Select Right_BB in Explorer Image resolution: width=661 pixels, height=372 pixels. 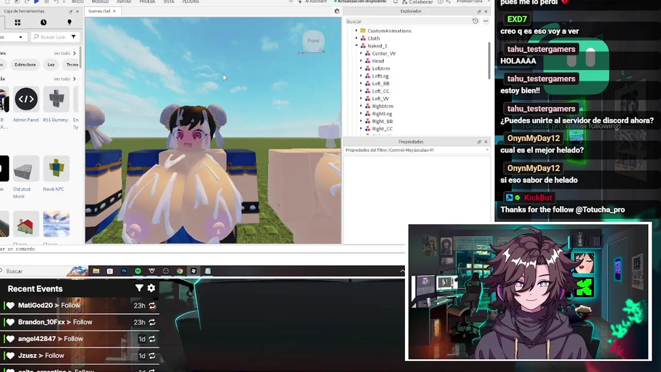[382, 121]
